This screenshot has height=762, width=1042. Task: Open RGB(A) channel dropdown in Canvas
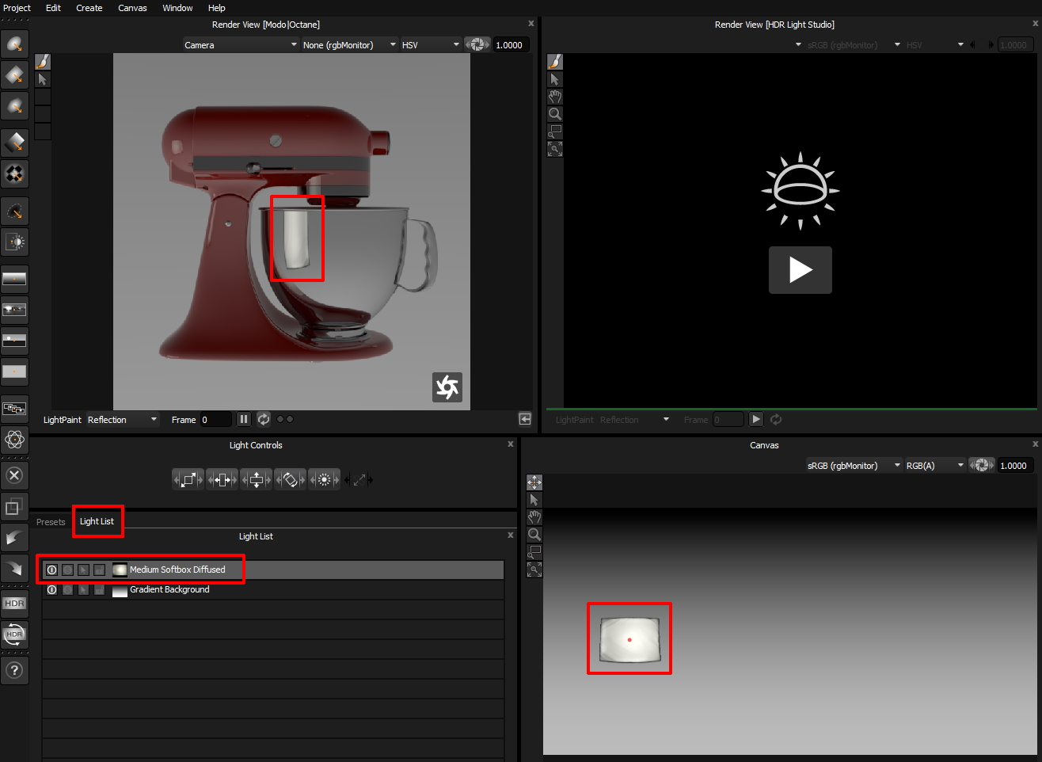[935, 466]
